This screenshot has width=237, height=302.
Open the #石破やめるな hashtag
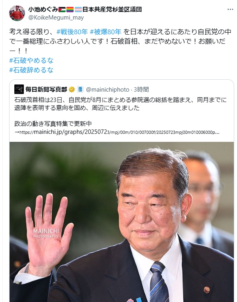point(31,61)
